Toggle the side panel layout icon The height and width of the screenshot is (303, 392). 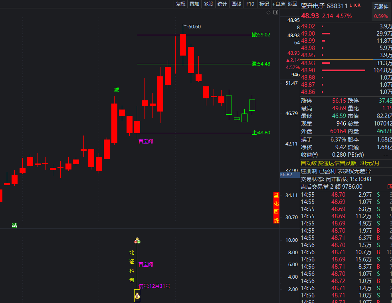click(x=275, y=12)
